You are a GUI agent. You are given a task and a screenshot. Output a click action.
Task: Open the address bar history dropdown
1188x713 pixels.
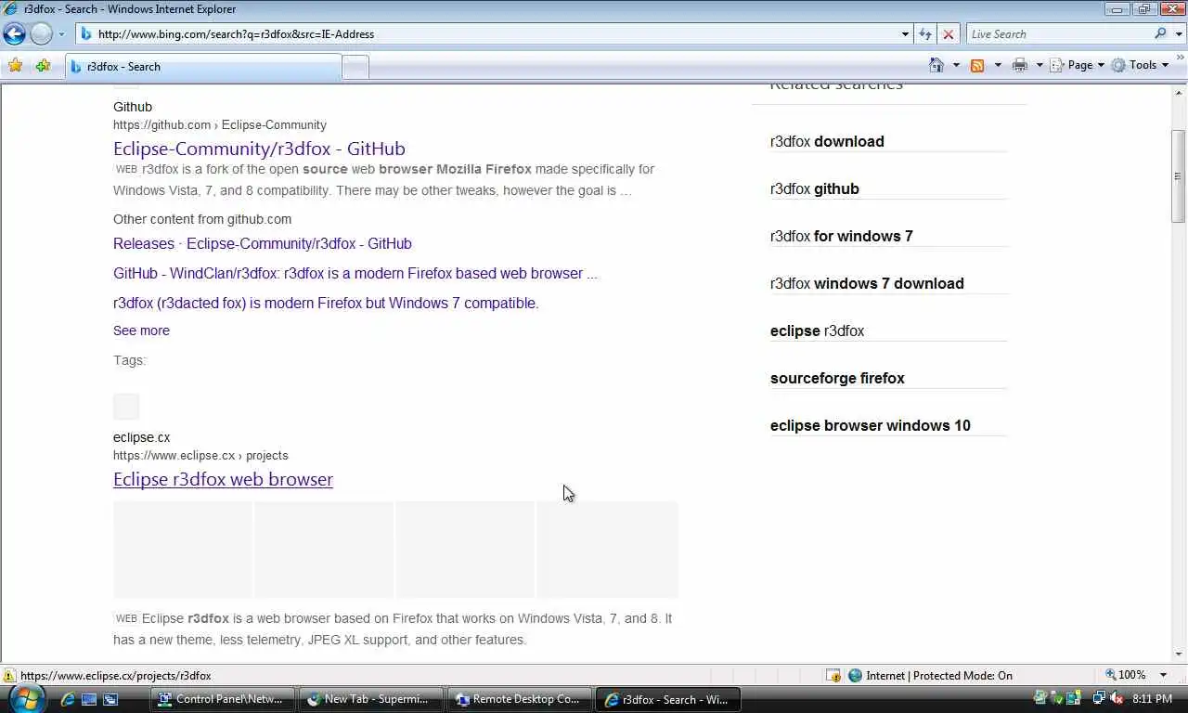[905, 34]
